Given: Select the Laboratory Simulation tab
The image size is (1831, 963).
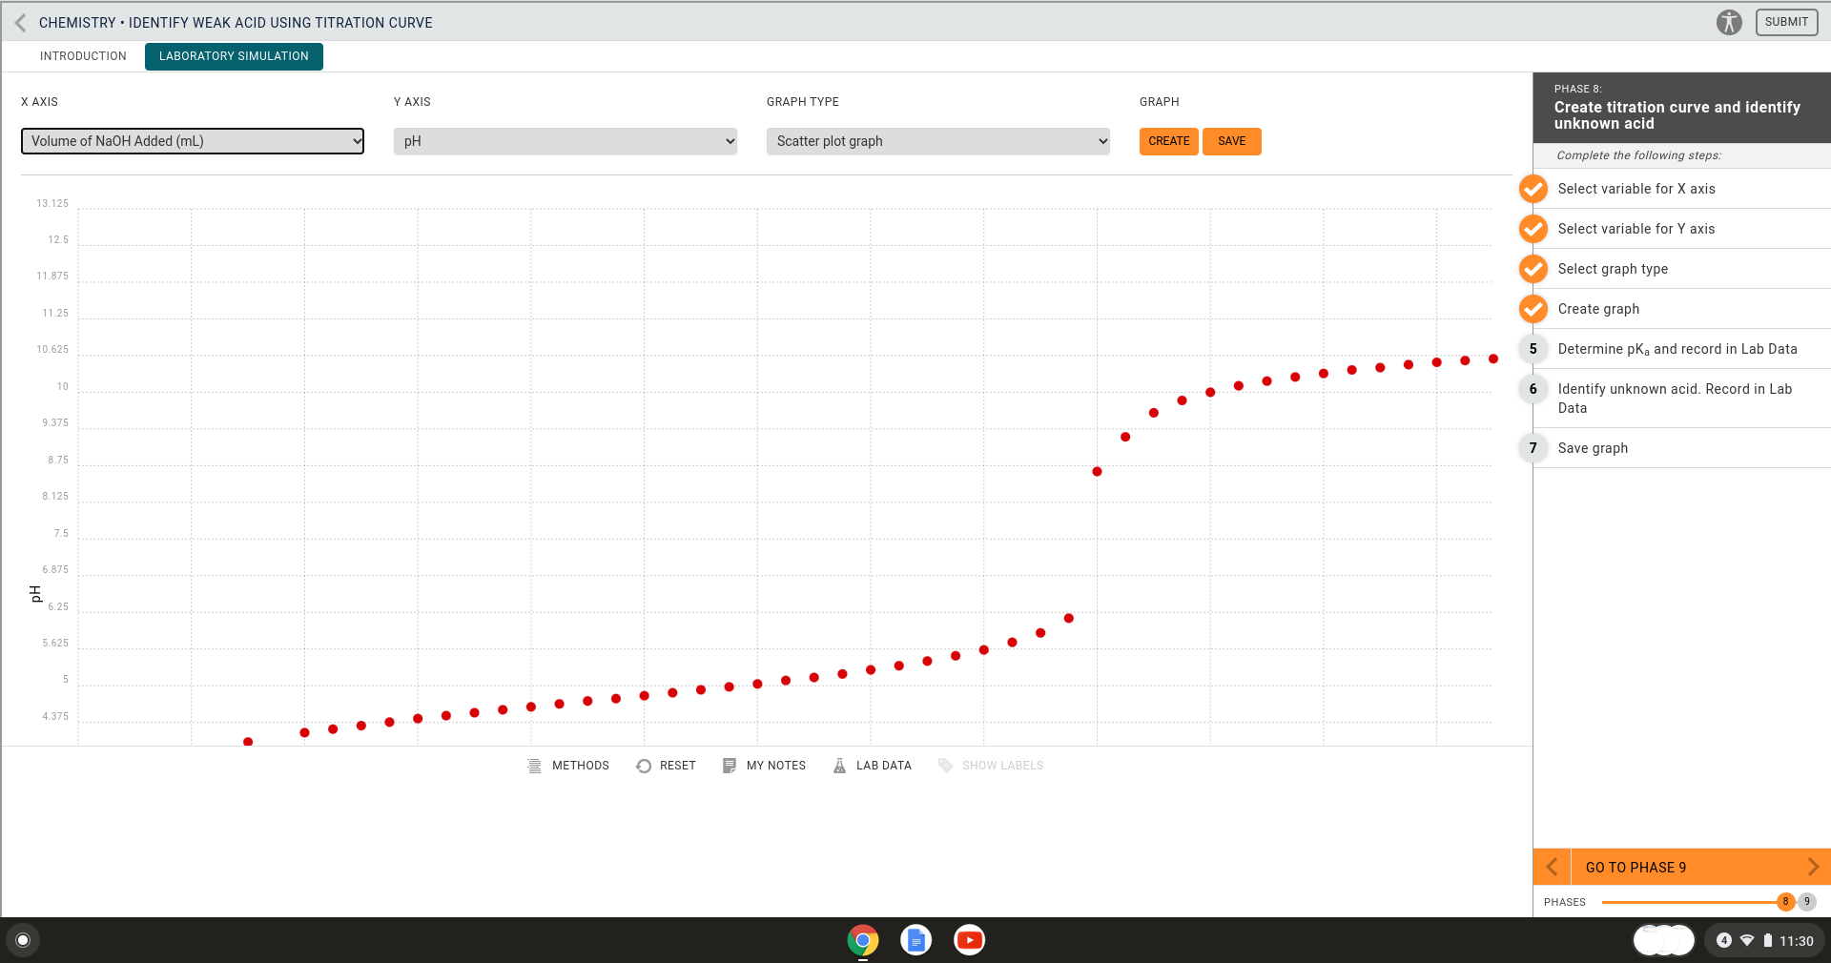Looking at the screenshot, I should click(x=233, y=55).
